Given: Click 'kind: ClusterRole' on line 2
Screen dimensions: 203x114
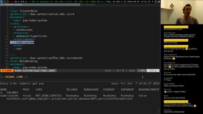Looking at the screenshot, I should coord(24,11).
